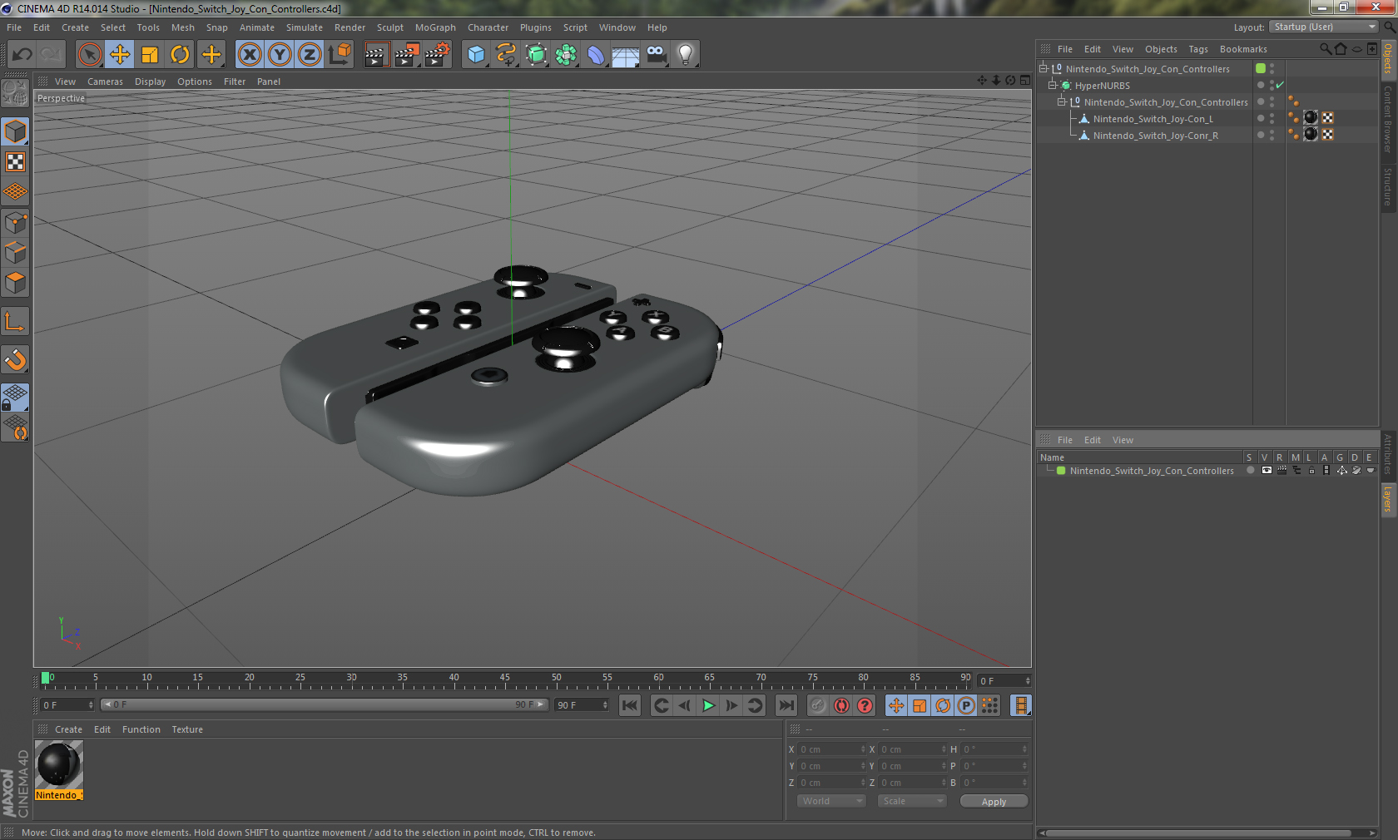Activate the Move tool in top toolbar
This screenshot has width=1398, height=840.
coord(120,55)
